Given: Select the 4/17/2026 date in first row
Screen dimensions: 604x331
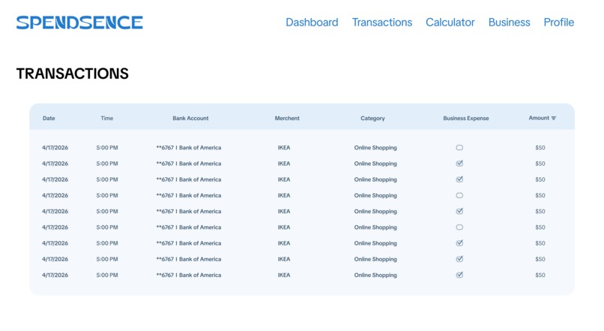Looking at the screenshot, I should pos(55,148).
